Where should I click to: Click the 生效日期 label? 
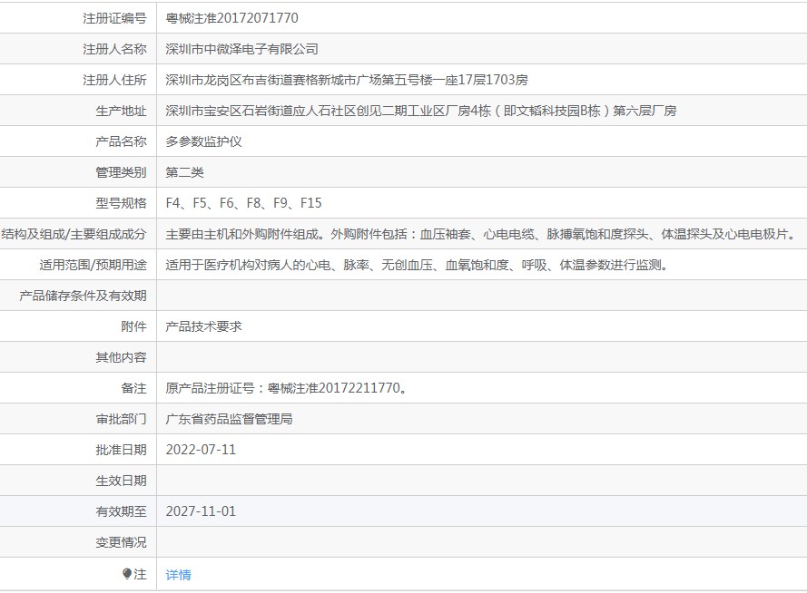121,481
